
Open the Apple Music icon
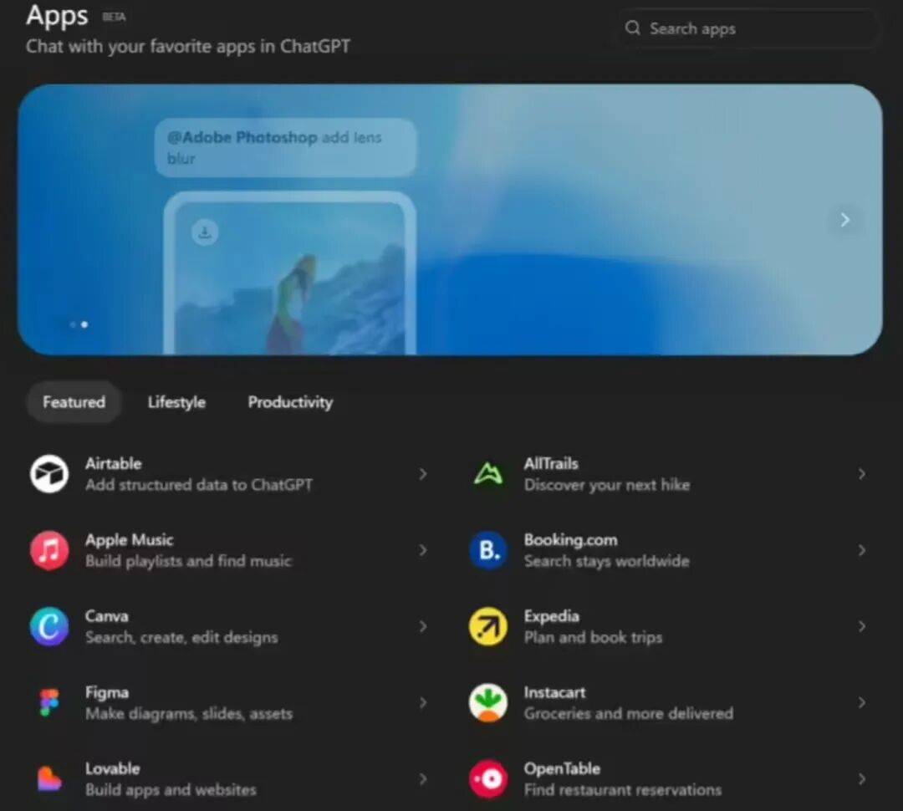point(49,551)
